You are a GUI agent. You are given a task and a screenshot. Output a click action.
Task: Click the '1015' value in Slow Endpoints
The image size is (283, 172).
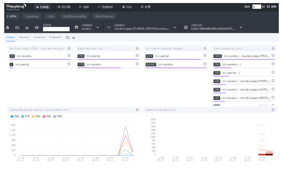point(217,56)
